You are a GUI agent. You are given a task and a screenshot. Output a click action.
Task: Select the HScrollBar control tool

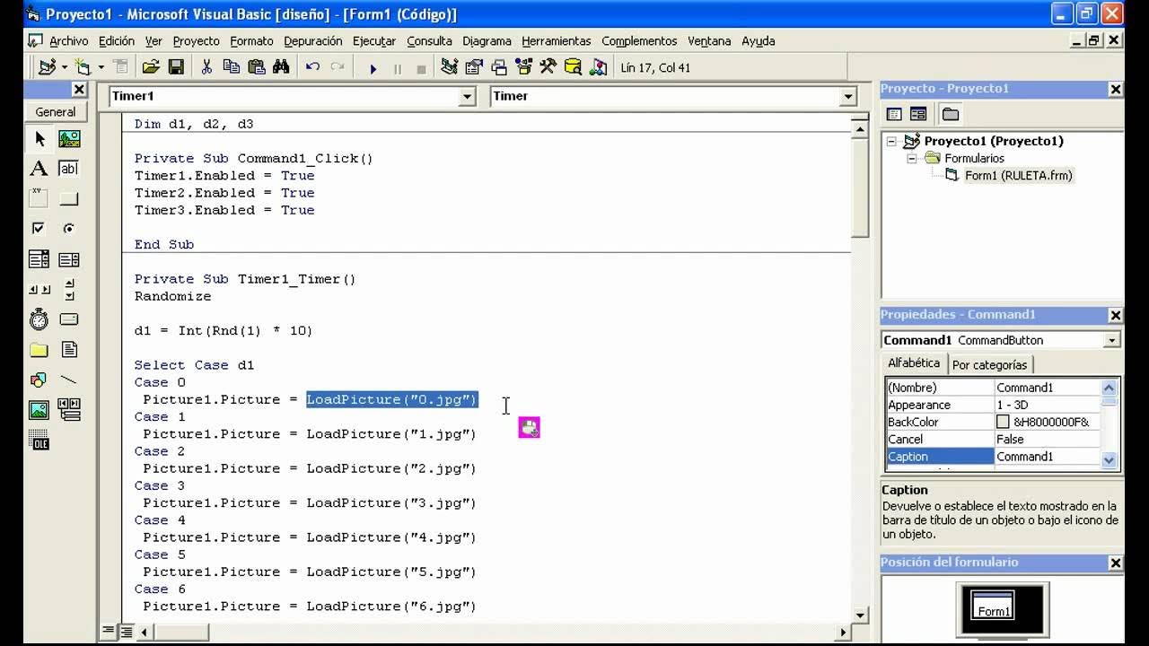[39, 289]
